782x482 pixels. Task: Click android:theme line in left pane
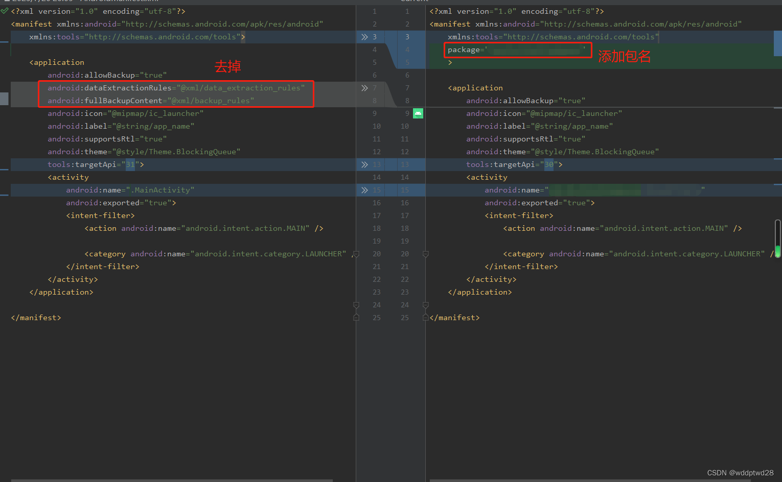click(144, 152)
